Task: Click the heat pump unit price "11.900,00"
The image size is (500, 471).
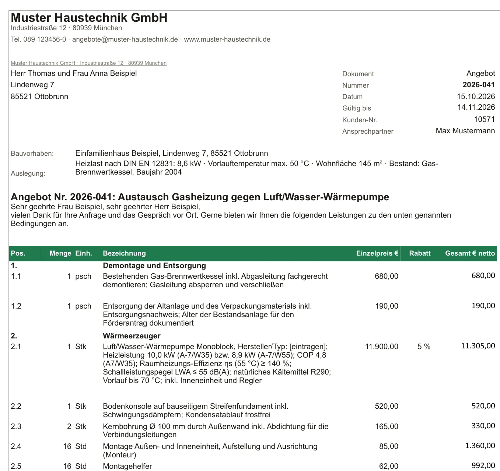Action: 382,347
